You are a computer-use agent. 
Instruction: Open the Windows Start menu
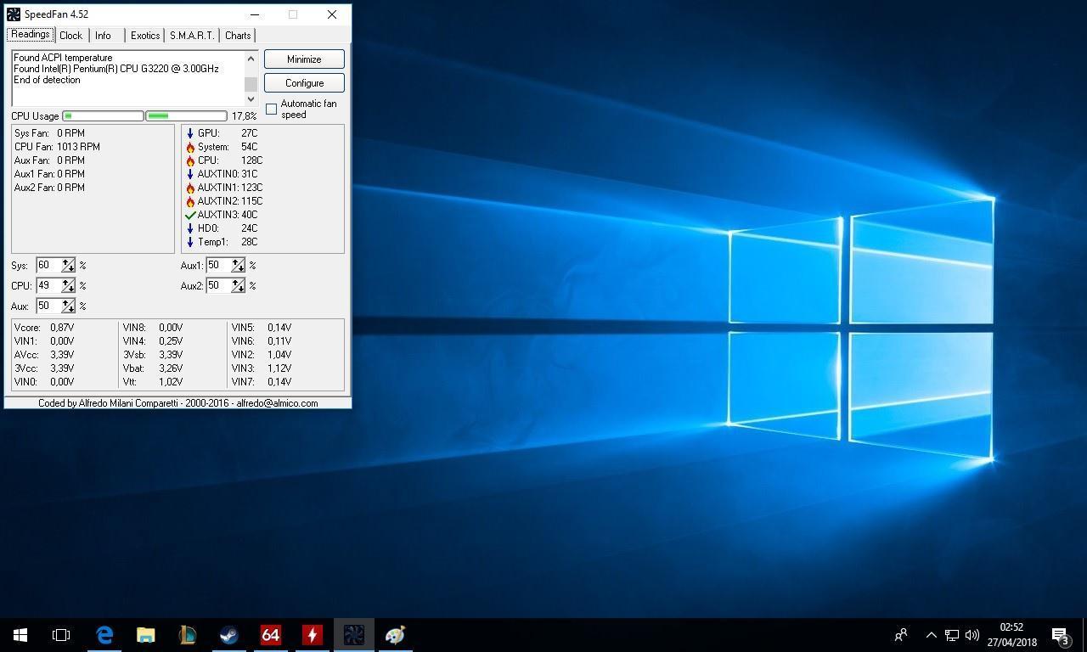[x=20, y=635]
